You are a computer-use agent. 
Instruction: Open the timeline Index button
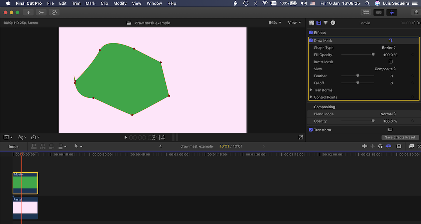click(x=14, y=147)
